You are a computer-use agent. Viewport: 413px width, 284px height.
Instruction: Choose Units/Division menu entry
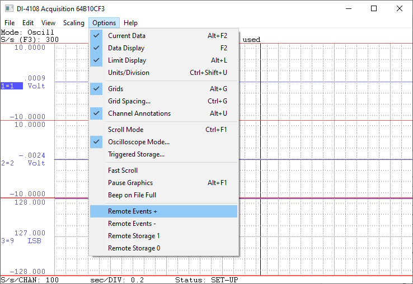[x=163, y=72]
